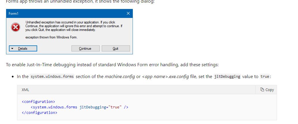Click the 'exception thrown from Windows Form' message
The image size is (298, 124).
(52, 37)
